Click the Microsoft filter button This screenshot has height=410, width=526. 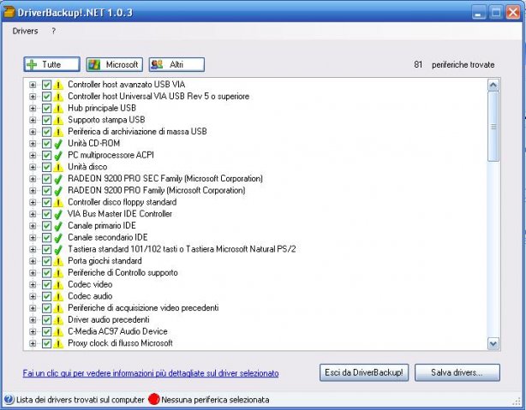click(x=115, y=64)
